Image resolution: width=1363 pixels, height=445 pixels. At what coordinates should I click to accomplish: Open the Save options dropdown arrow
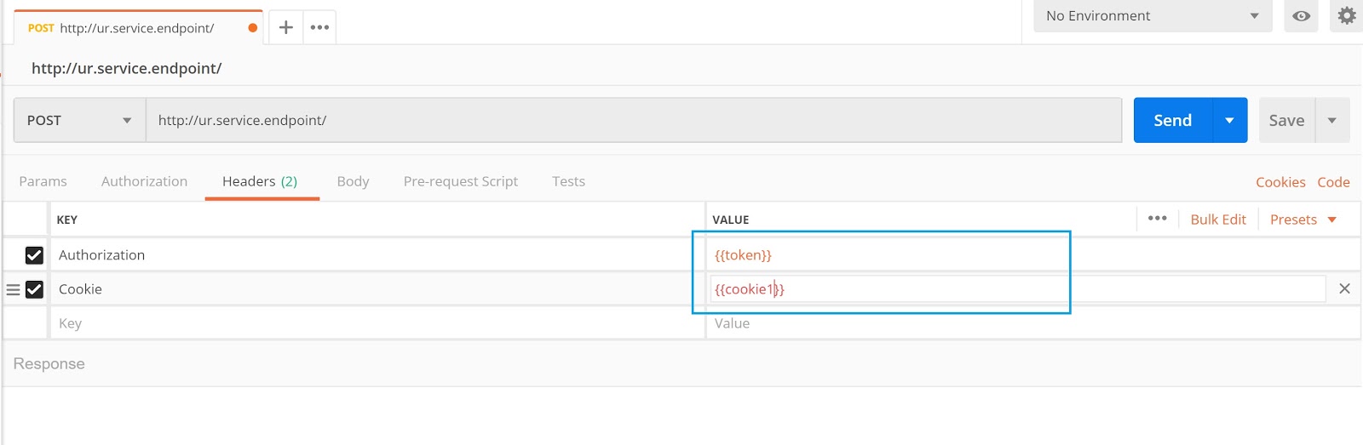pos(1332,121)
